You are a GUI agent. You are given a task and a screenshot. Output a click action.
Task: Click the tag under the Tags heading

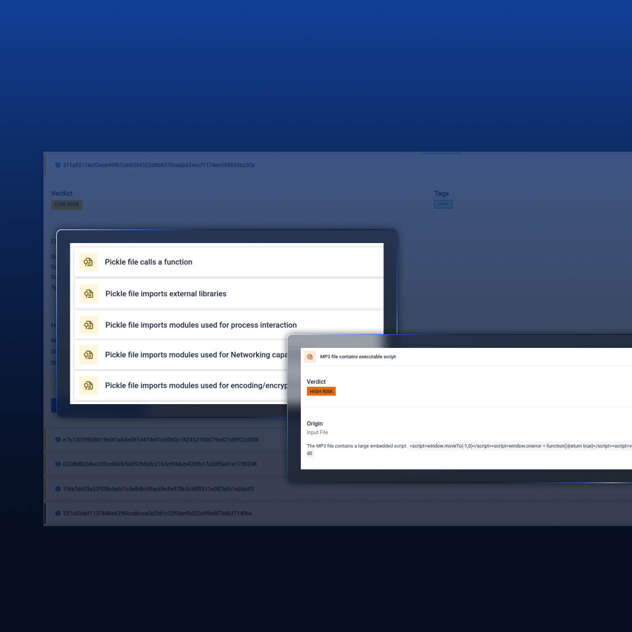coord(443,204)
